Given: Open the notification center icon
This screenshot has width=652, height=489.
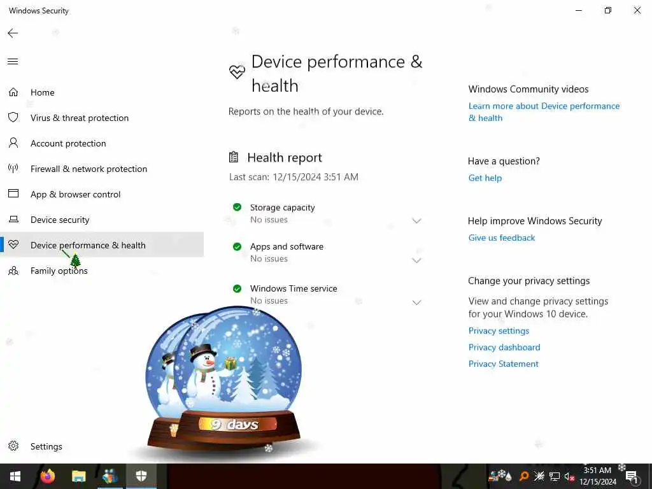Looking at the screenshot, I should [632, 476].
